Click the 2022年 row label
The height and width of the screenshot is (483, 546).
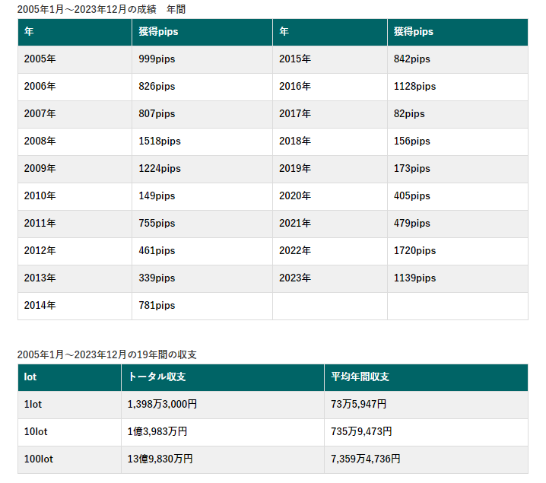pyautogui.click(x=295, y=251)
